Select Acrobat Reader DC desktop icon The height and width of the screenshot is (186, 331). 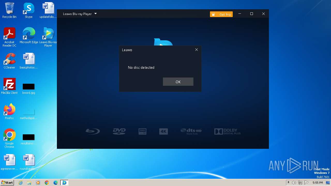pyautogui.click(x=9, y=37)
